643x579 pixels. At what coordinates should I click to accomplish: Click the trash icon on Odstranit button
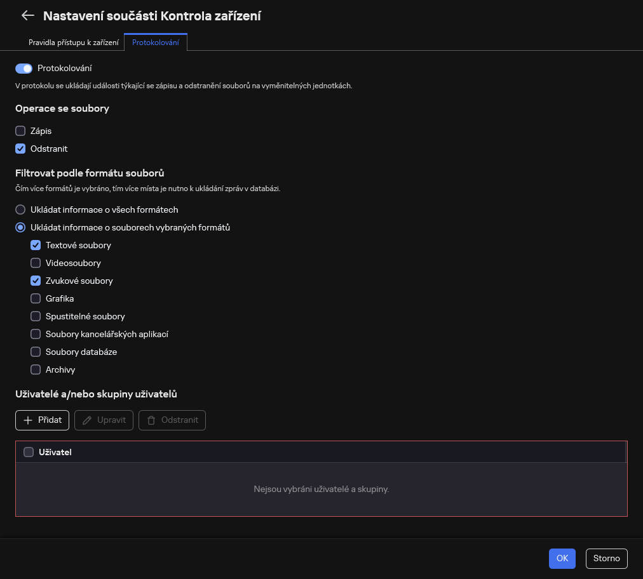151,420
